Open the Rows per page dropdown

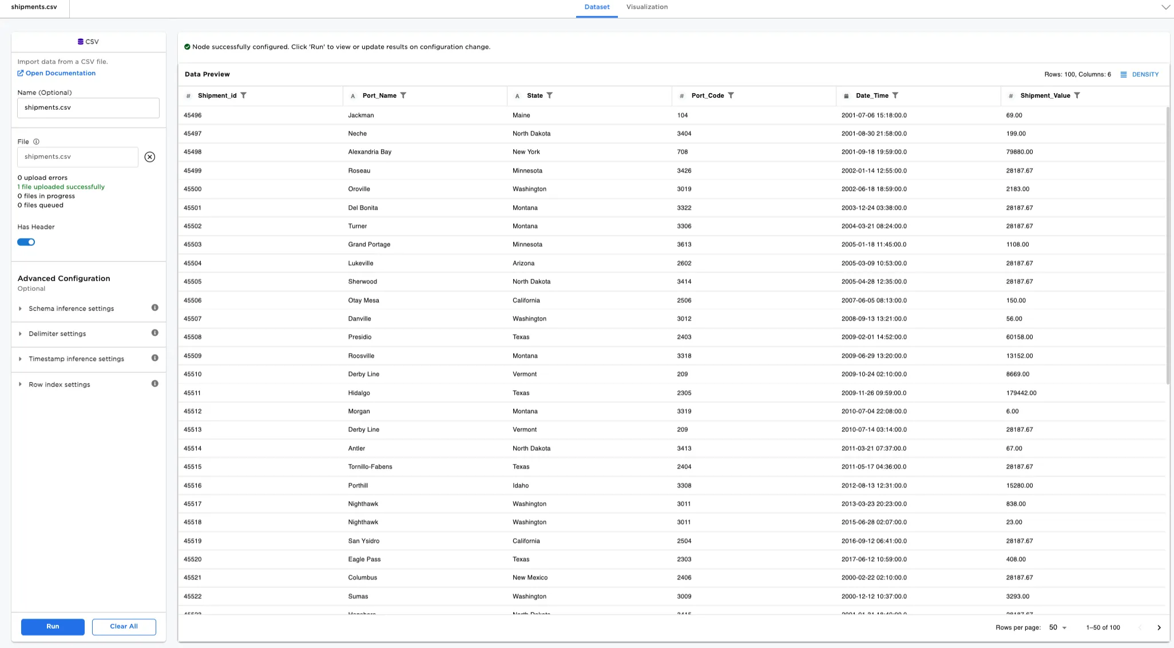click(x=1058, y=627)
